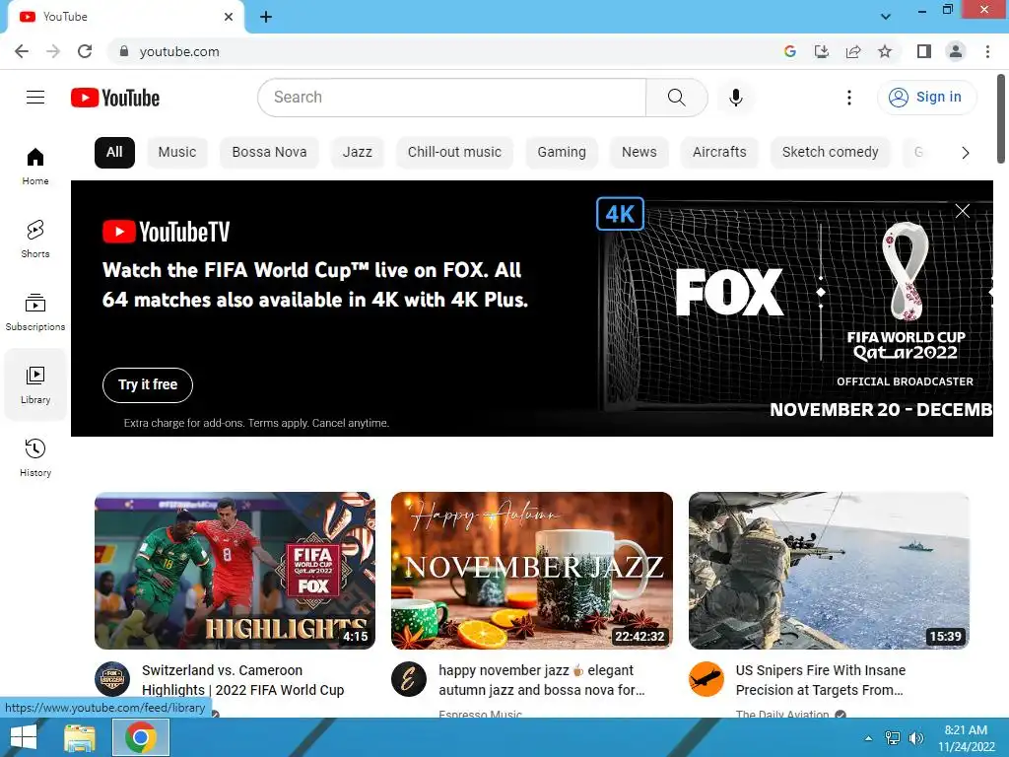Screen dimensions: 1009x757
Task: Click the volume tray icon
Action: click(x=915, y=738)
